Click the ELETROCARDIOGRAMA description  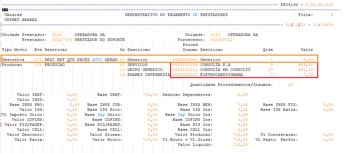221,75
